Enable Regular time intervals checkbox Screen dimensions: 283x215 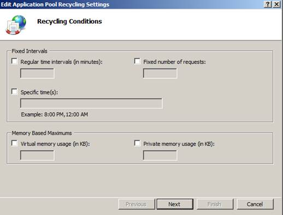14,61
